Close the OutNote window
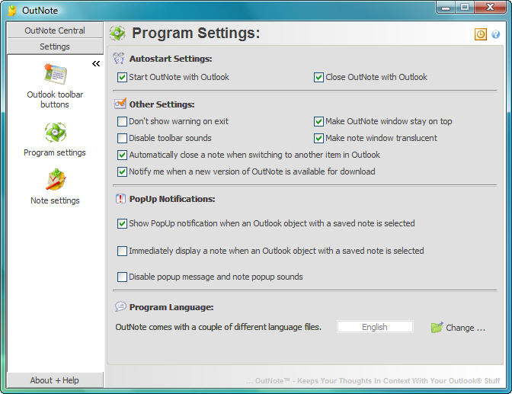The height and width of the screenshot is (394, 512). [x=490, y=8]
